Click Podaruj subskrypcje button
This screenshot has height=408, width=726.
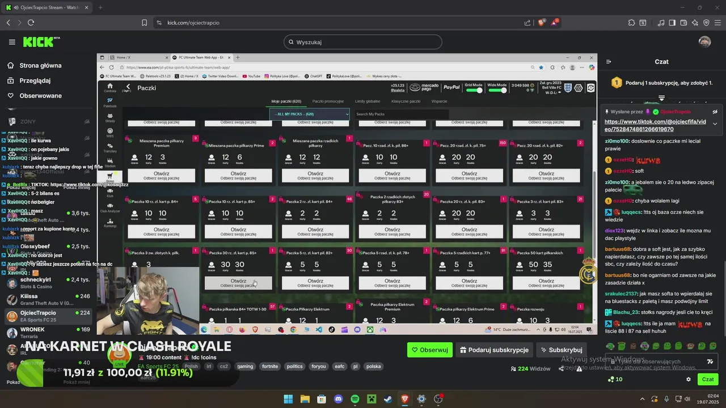click(494, 350)
